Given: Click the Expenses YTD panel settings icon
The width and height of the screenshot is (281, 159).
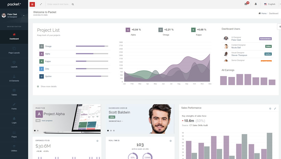Looking at the screenshot, I should tap(97, 141).
